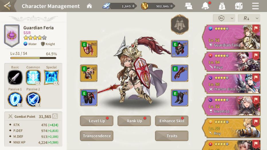Click the Level Up button

coord(97,121)
